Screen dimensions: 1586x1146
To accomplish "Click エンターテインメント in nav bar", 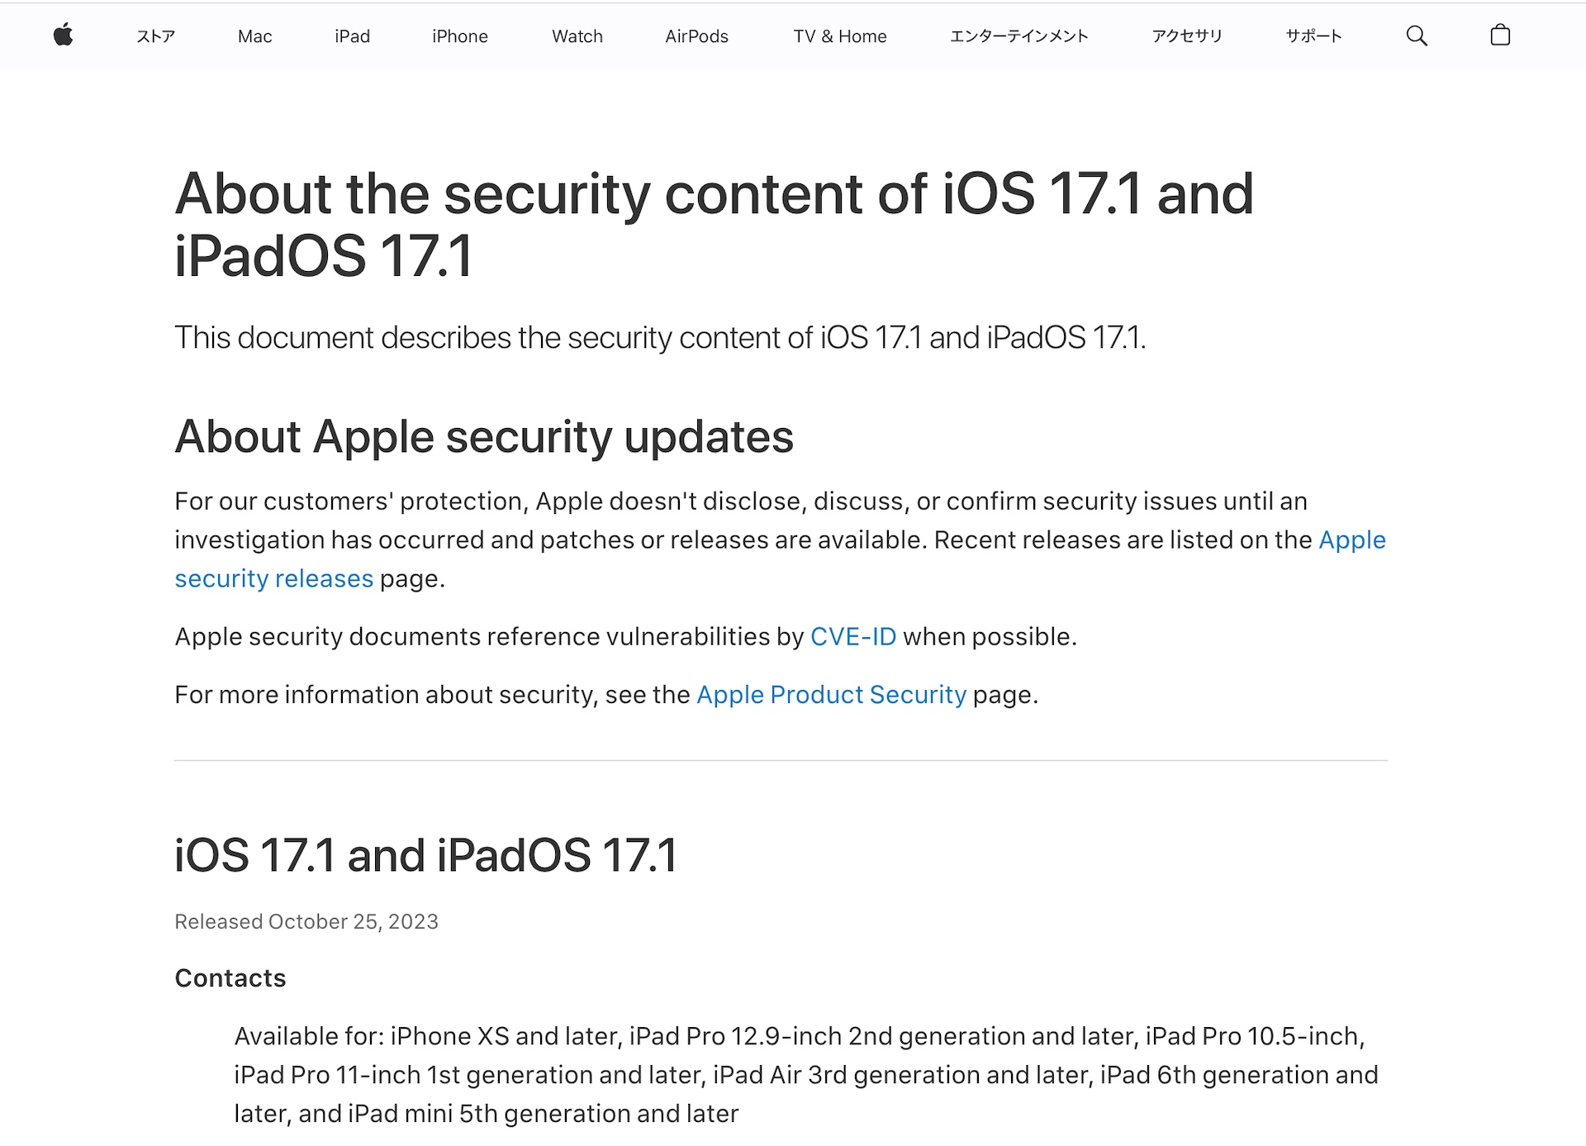I will click(x=1019, y=36).
